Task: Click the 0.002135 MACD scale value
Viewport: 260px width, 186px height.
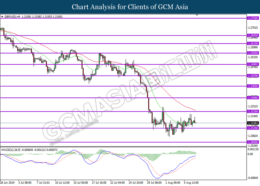Action: [253, 149]
